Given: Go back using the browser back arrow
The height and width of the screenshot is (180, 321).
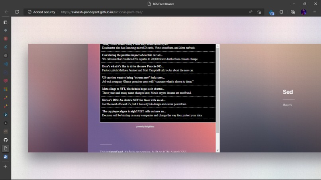Looking at the screenshot, I should (x=6, y=12).
